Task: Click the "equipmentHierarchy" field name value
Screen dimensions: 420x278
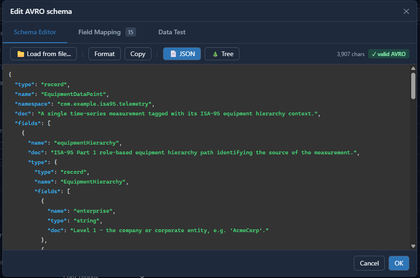Action: pos(87,143)
